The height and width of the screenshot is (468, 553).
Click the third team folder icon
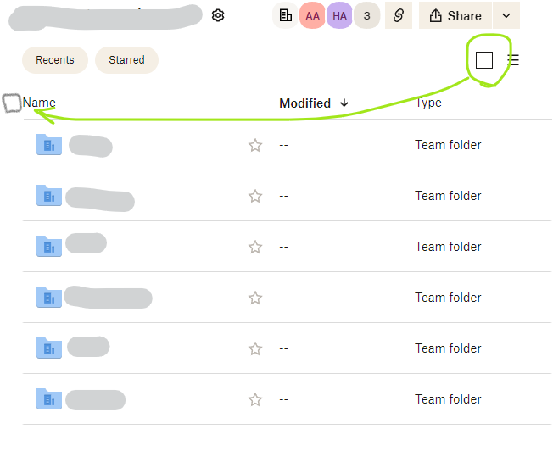[x=49, y=247]
